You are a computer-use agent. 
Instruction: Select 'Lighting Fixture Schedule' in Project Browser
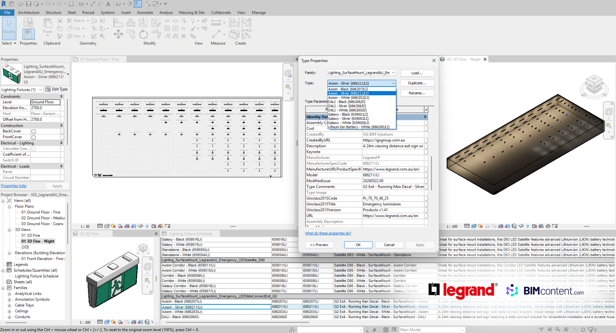pyautogui.click(x=37, y=276)
